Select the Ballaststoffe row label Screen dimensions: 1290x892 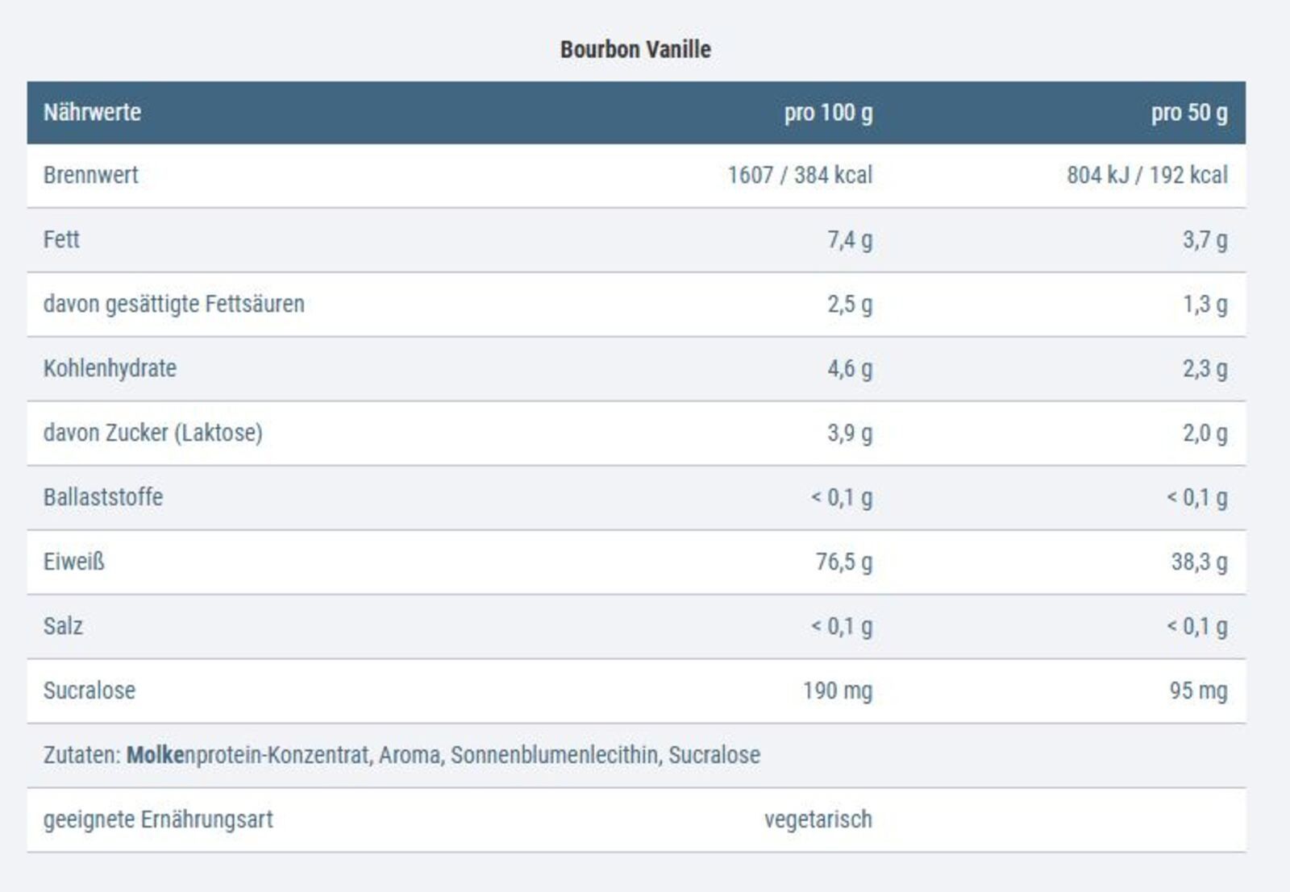[x=102, y=497]
